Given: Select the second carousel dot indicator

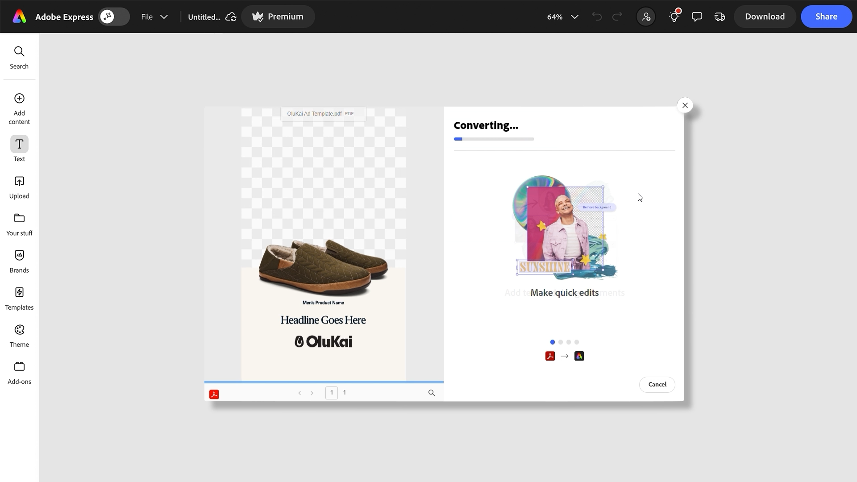Looking at the screenshot, I should coord(561,342).
